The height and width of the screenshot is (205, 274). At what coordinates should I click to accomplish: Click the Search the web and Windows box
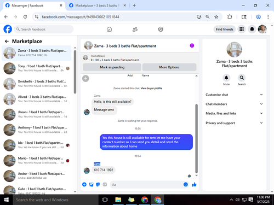[x=56, y=200]
